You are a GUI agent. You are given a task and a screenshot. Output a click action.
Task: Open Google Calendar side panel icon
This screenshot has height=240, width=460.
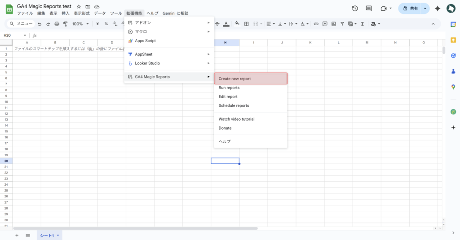click(x=453, y=25)
